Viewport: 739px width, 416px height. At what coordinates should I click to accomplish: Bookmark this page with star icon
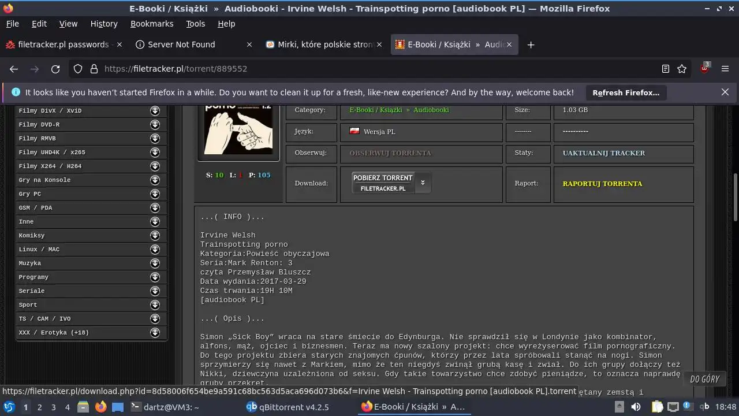pyautogui.click(x=682, y=69)
